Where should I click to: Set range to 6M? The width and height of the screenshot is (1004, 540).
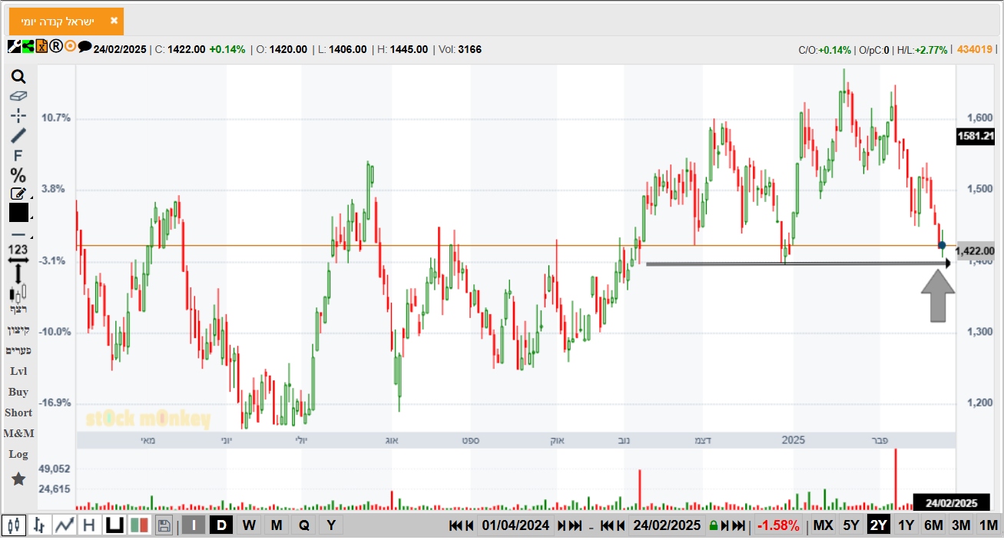coord(933,525)
